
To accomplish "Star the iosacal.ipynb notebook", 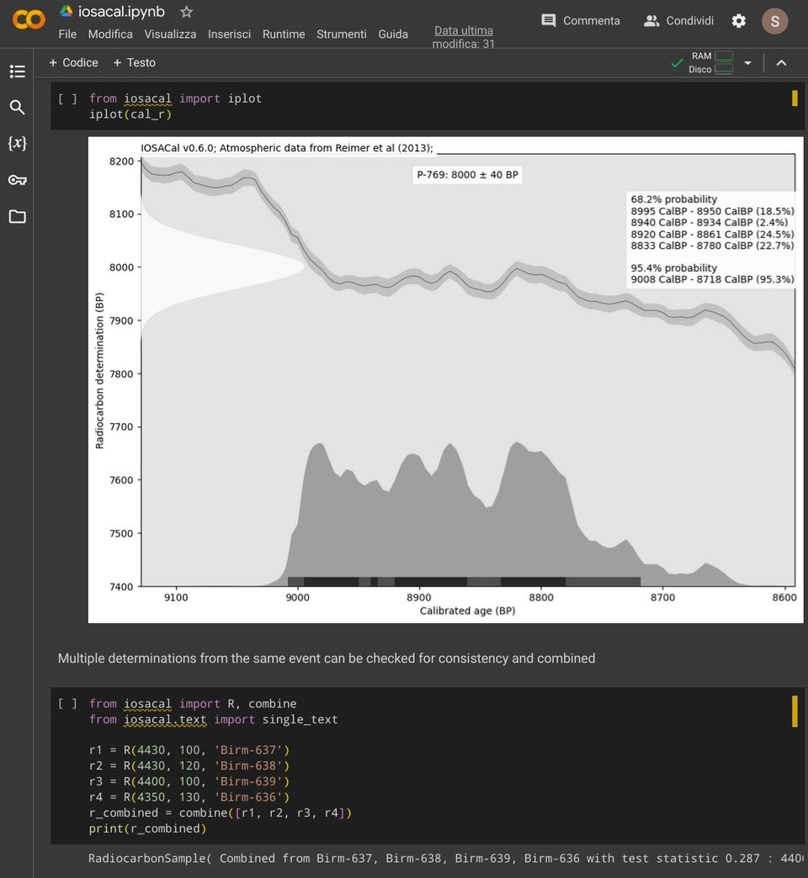I will (184, 13).
